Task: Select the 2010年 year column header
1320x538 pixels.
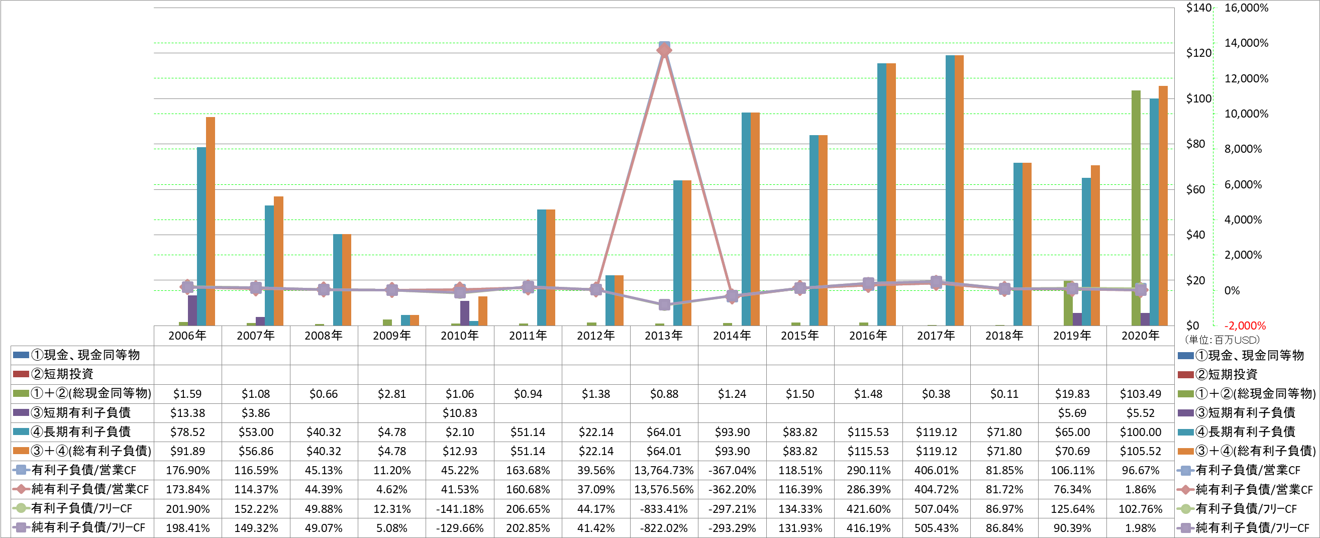Action: coord(460,336)
